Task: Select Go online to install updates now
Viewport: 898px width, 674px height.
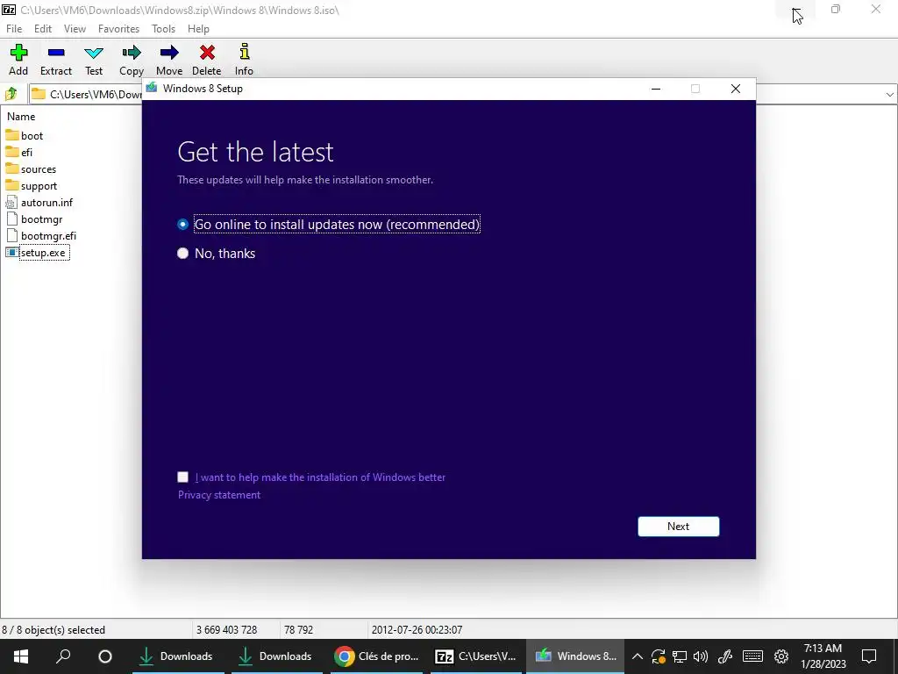Action: pyautogui.click(x=329, y=224)
